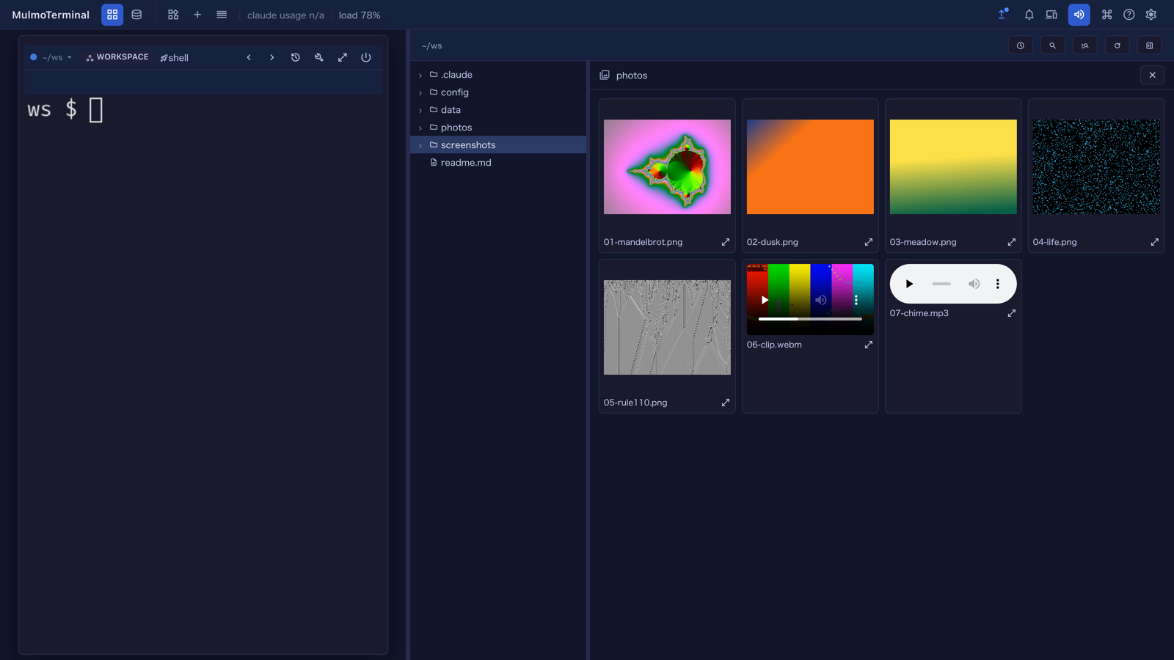Open recent files clock button in file panel
The height and width of the screenshot is (660, 1174).
tap(1021, 45)
